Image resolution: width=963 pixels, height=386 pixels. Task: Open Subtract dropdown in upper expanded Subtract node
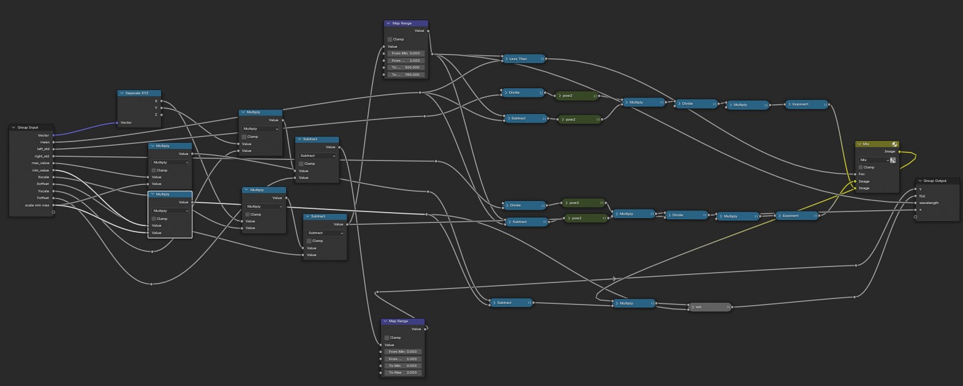click(317, 156)
